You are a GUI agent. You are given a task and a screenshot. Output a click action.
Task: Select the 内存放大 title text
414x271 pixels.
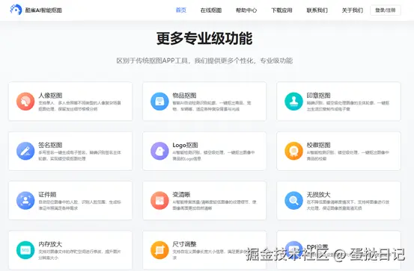coord(50,244)
